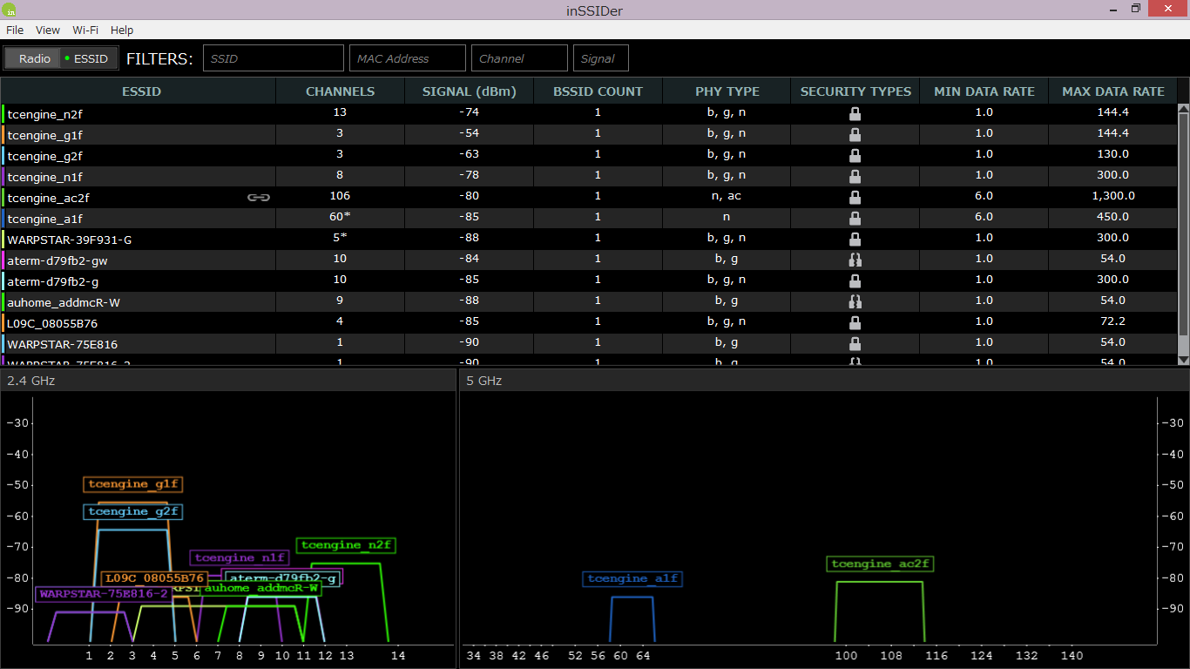Click the -54 signal value cell
This screenshot has height=669, width=1190.
(x=469, y=134)
